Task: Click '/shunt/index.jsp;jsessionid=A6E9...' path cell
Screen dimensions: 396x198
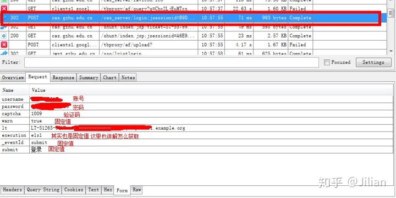Action: 148,36
